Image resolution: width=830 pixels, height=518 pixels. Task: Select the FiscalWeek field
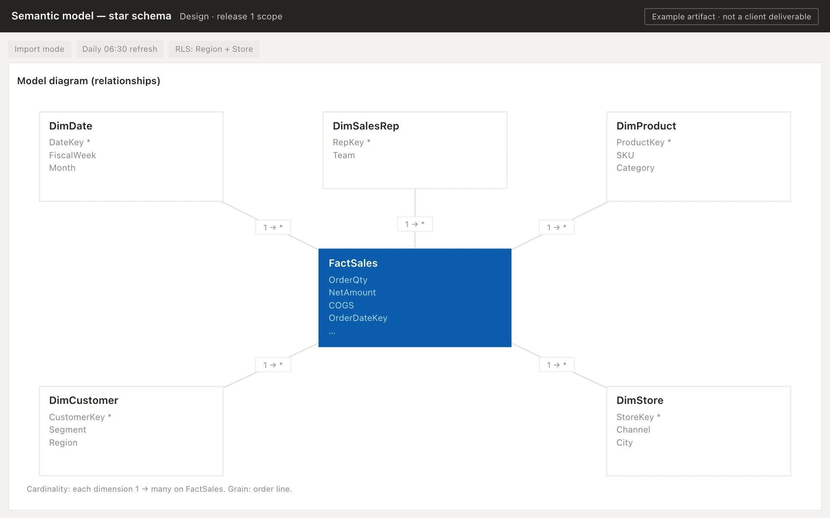pos(72,155)
